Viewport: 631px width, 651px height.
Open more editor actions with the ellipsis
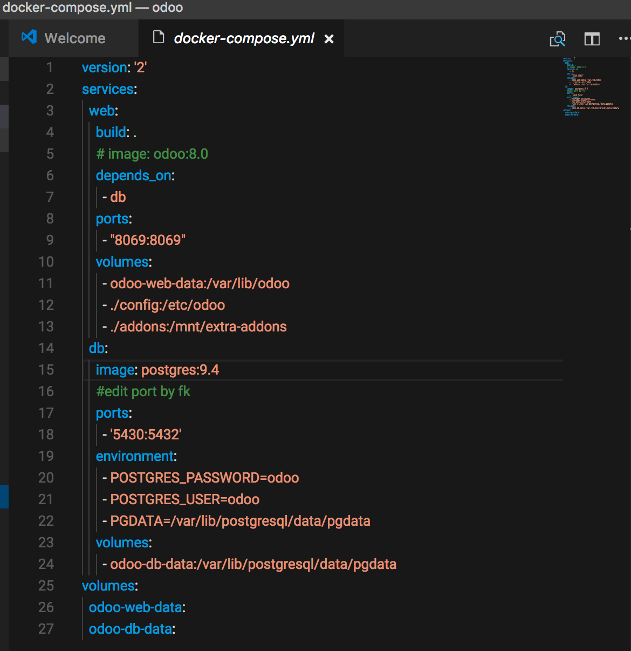tap(625, 38)
